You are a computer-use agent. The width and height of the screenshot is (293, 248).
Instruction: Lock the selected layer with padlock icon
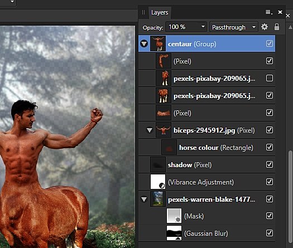click(277, 27)
